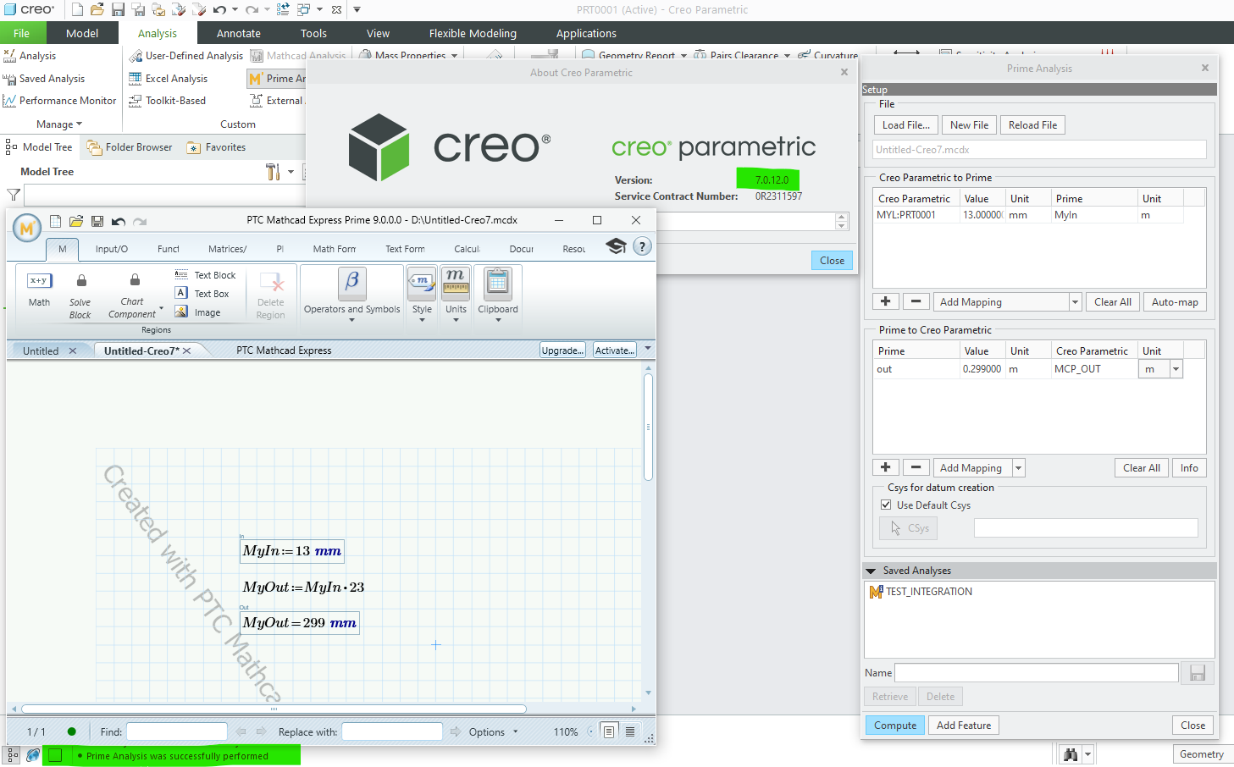Click the Mathcad horizontal scrollbar
Viewport: 1234px width, 767px height.
pos(274,709)
